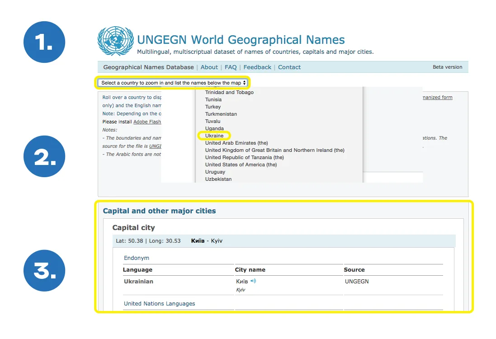Go to the Contact page

pos(289,67)
